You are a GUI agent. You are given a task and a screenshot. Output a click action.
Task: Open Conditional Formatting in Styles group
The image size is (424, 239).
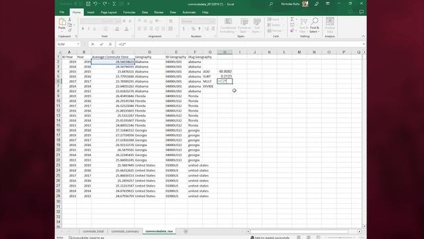227,26
